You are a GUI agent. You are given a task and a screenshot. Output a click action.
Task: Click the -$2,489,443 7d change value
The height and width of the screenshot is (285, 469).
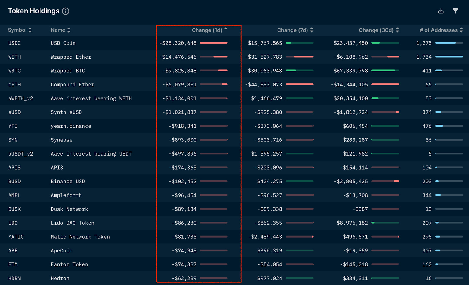click(x=265, y=237)
